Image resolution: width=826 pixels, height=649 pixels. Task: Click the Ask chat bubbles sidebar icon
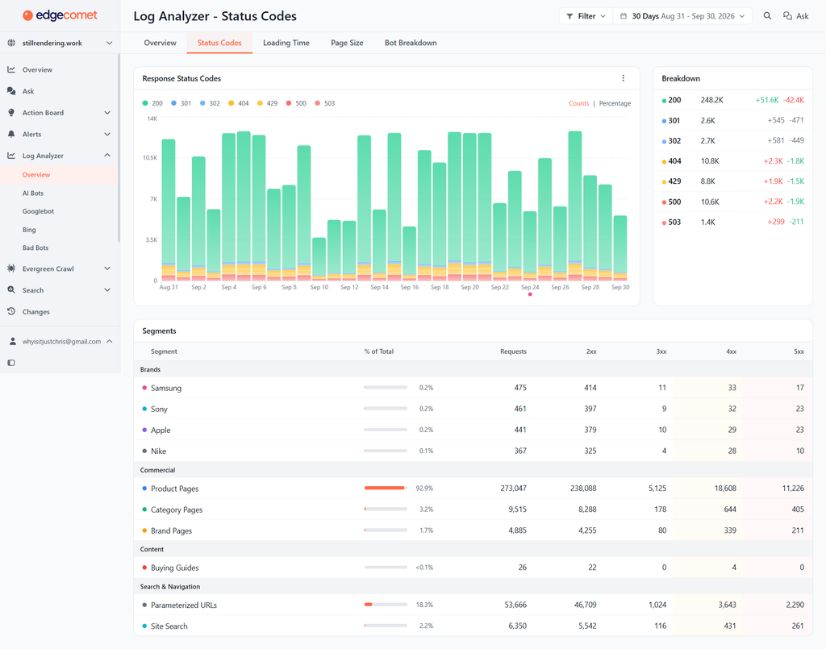coord(11,90)
